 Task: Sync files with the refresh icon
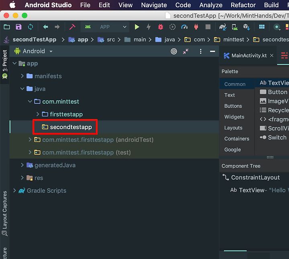[31, 27]
